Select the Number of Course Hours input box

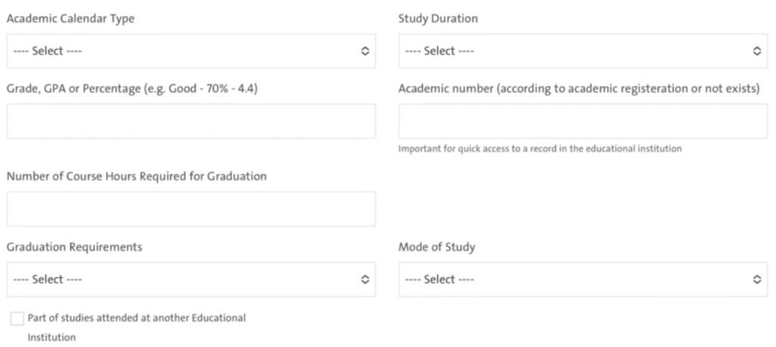point(190,208)
